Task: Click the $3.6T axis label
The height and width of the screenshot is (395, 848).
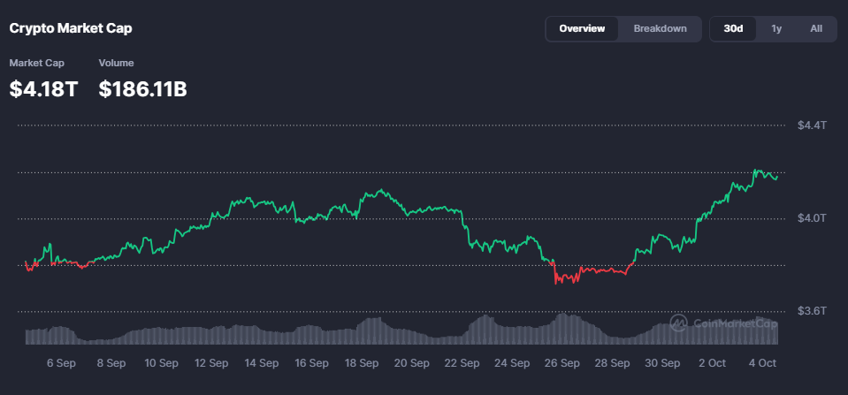Action: coord(811,311)
